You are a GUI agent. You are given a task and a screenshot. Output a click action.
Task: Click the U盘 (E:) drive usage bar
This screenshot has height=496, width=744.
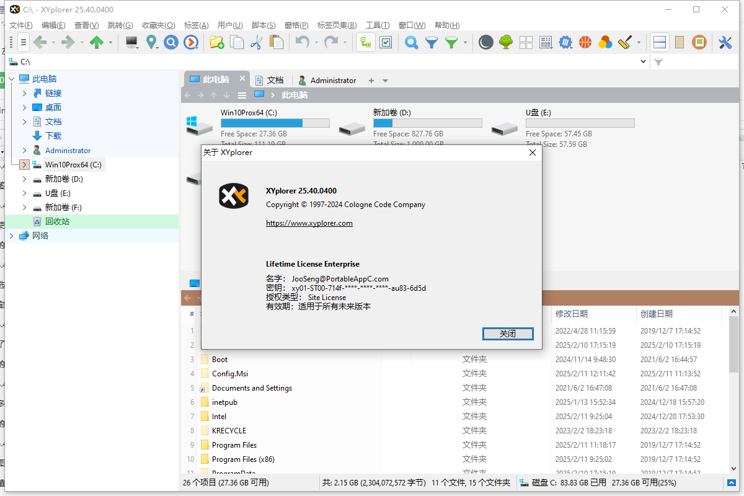point(580,123)
